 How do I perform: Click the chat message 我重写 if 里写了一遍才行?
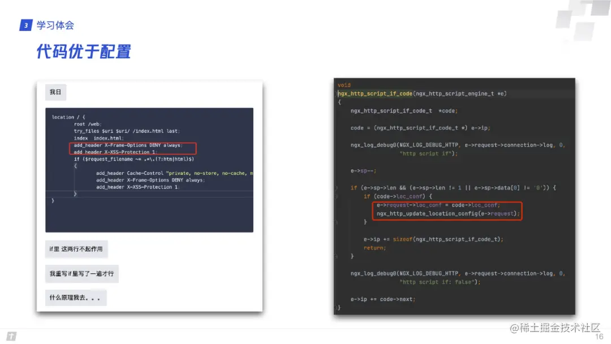(x=82, y=274)
